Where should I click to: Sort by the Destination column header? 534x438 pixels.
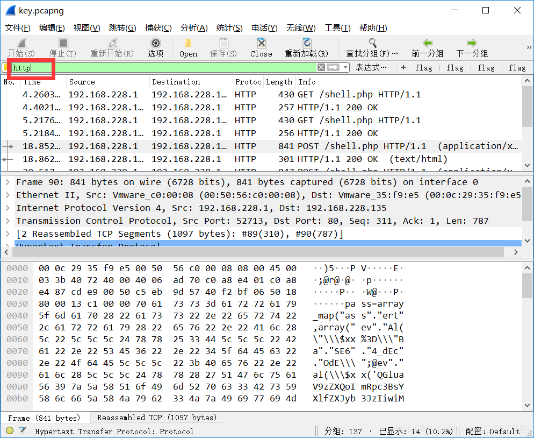click(x=191, y=82)
